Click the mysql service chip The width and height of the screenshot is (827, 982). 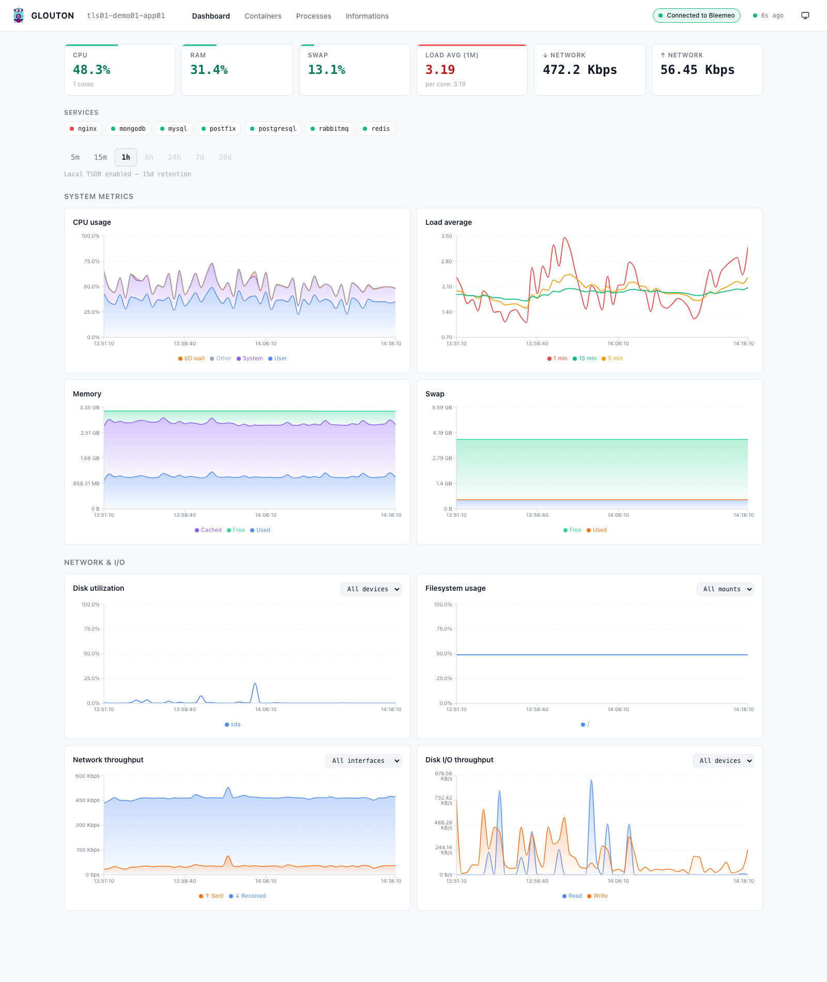coord(174,129)
